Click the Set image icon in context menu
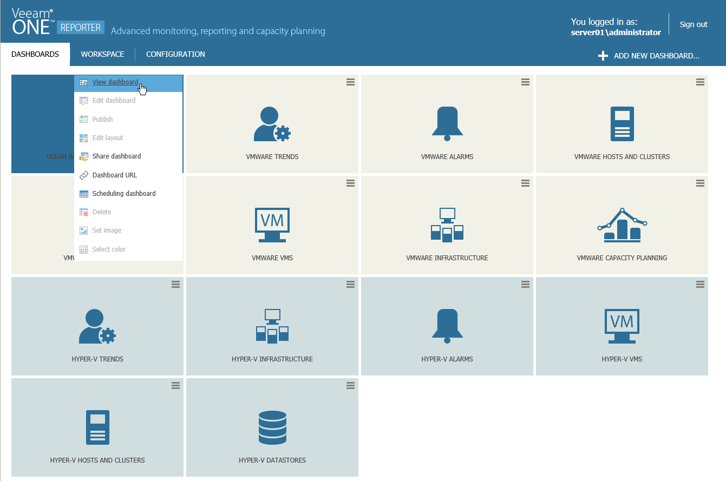This screenshot has width=726, height=481. click(x=83, y=230)
